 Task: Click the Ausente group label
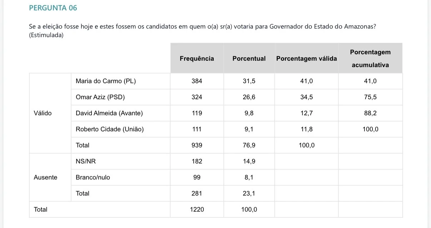tap(45, 177)
